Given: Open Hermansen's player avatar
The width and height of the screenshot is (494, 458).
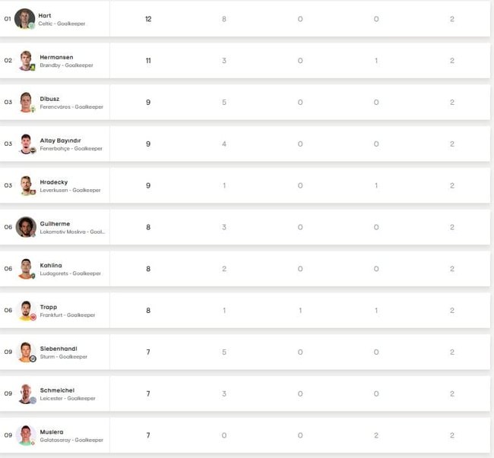Looking at the screenshot, I should tap(27, 60).
